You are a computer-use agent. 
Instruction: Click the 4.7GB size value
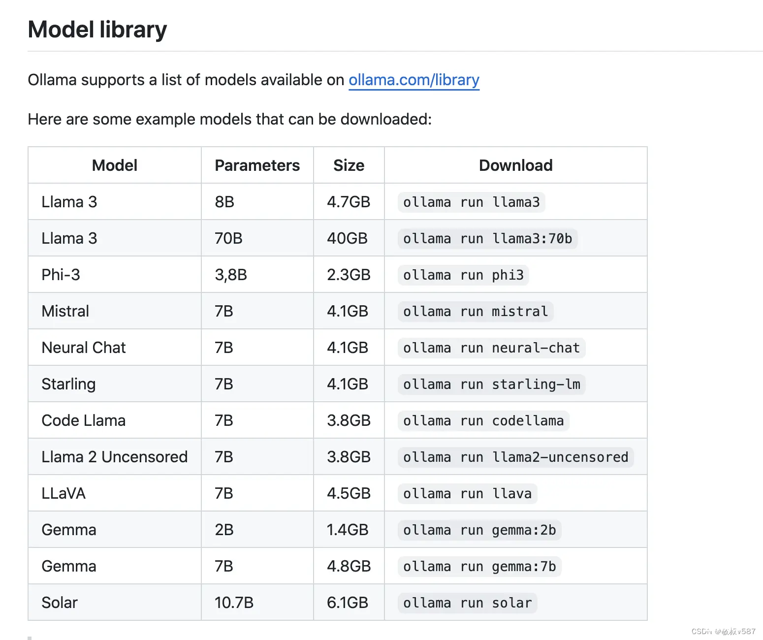(349, 202)
